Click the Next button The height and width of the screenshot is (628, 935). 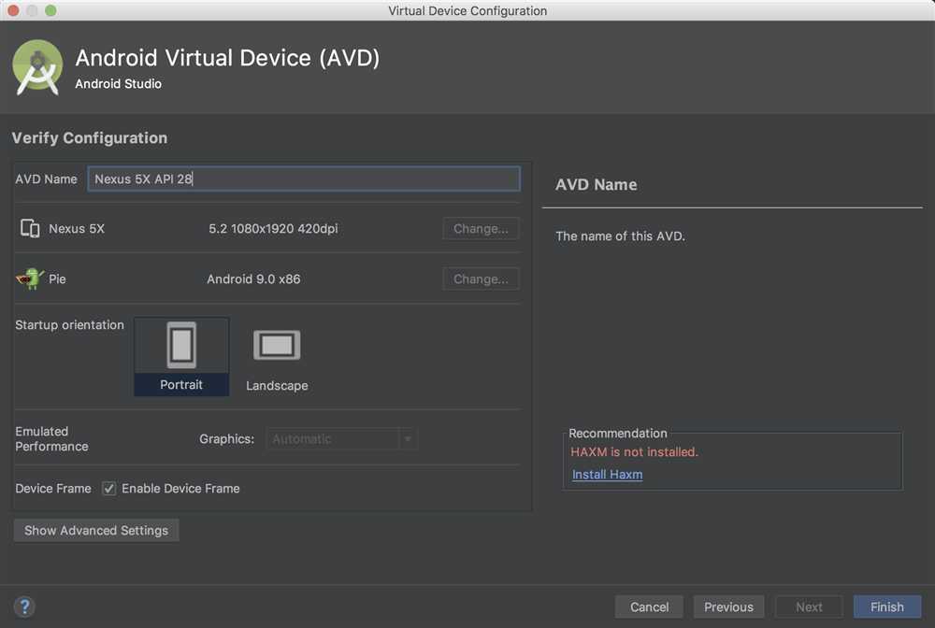pyautogui.click(x=809, y=607)
